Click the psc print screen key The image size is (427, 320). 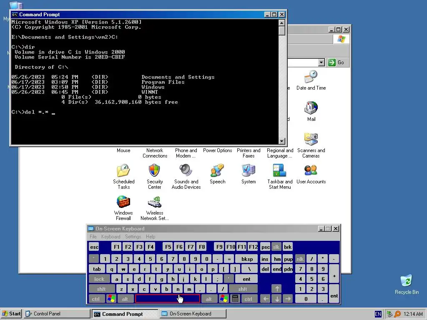point(265,247)
